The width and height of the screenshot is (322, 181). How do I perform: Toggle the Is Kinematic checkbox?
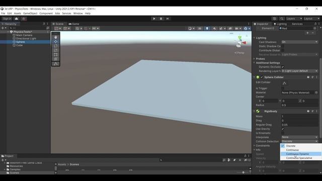coord(283,133)
